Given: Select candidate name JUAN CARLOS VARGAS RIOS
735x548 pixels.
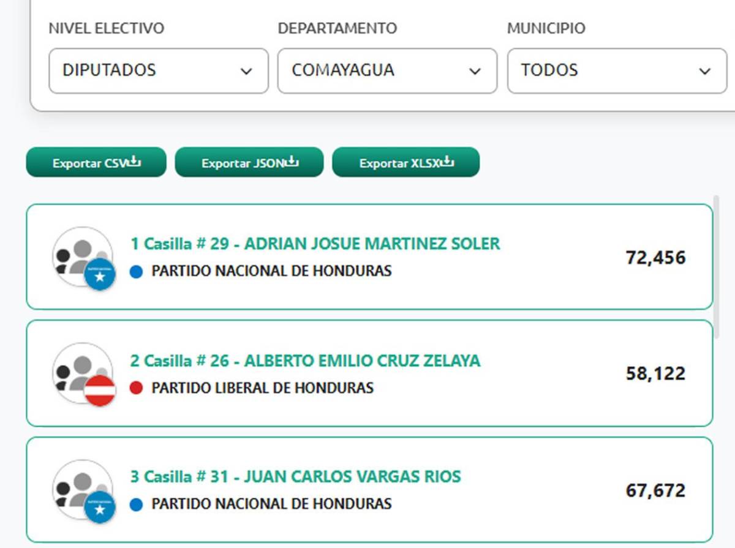Looking at the screenshot, I should 352,476.
